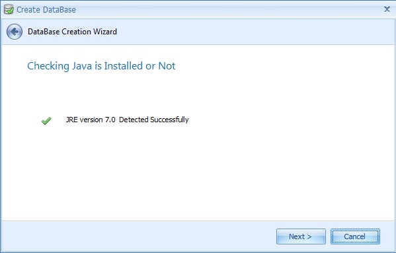Click the Create DataBase window title
Screen dimensions: 396x253
[x=46, y=10]
